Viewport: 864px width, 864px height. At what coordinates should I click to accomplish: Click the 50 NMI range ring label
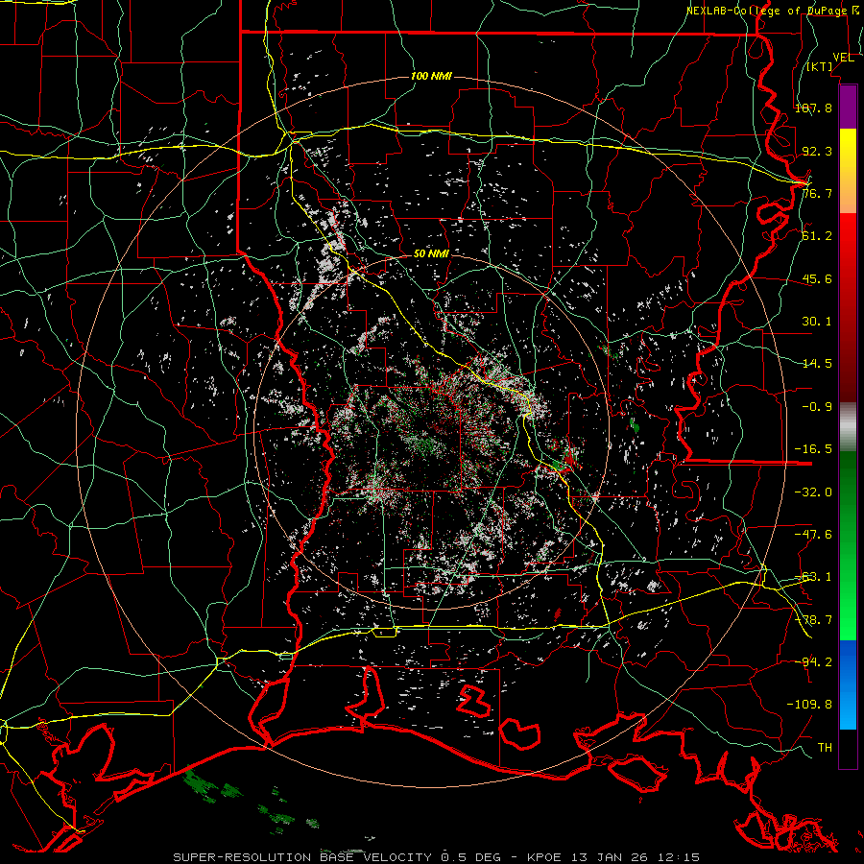(431, 253)
